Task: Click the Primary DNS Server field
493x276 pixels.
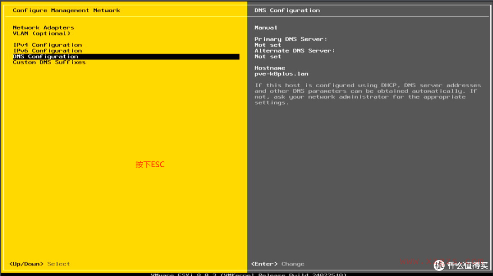Action: pos(291,39)
